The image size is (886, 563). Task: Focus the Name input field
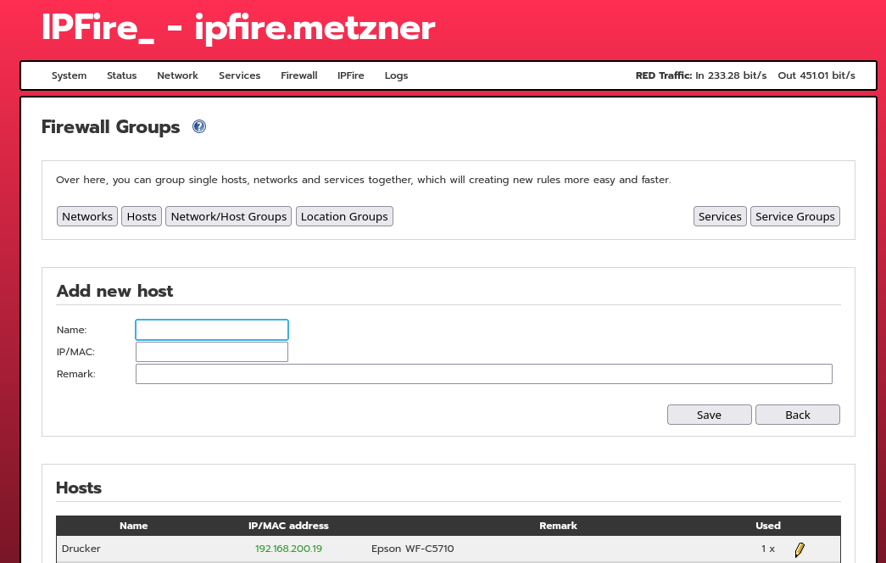click(x=212, y=330)
